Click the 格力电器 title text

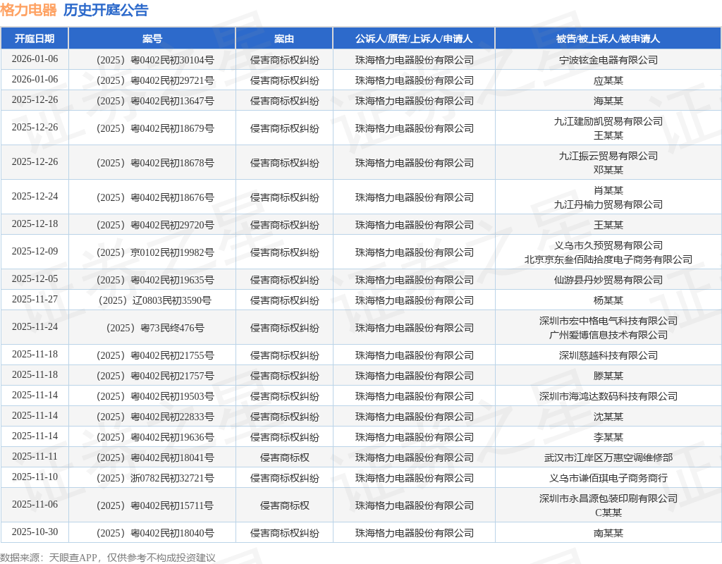(x=28, y=10)
